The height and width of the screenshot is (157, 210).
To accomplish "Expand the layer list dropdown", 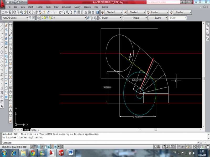I will (85, 18).
